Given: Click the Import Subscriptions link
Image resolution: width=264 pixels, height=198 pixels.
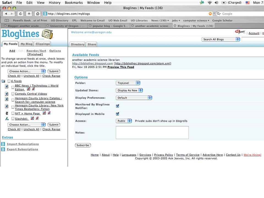Looking at the screenshot, I should click(23, 144).
